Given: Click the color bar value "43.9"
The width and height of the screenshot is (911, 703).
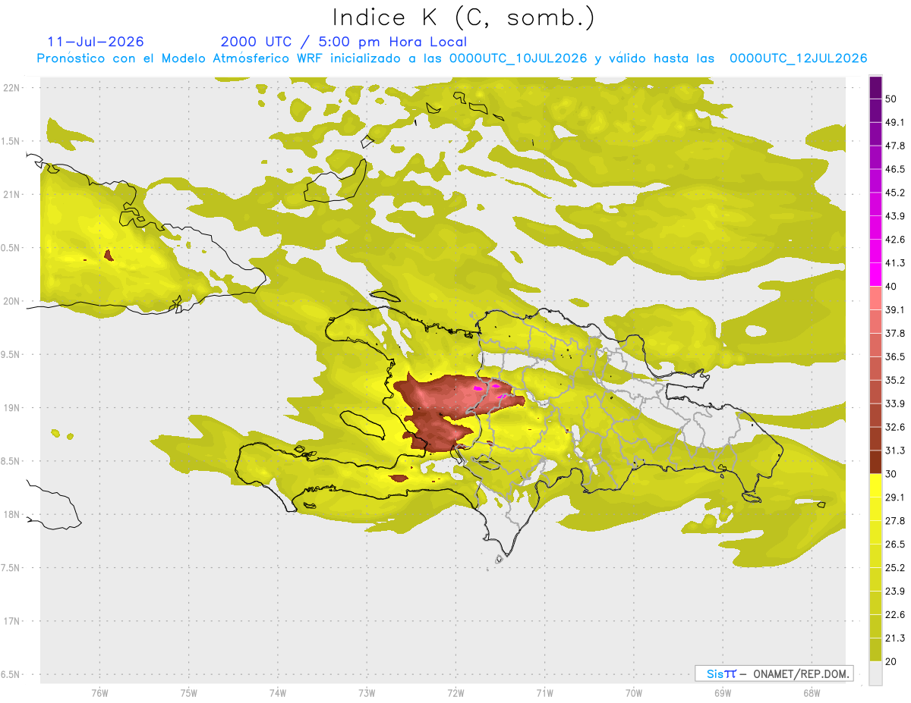Looking at the screenshot, I should coord(895,216).
